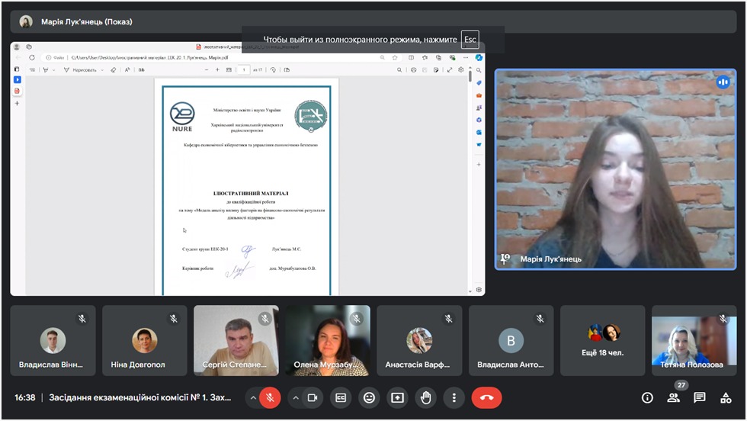The height and width of the screenshot is (421, 747).
Task: Open the 'Ещё 18 чел.' participants tile
Action: pos(602,340)
